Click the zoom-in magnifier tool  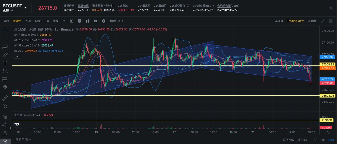click(x=5, y=106)
